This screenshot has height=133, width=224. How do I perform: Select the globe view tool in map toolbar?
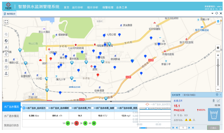(x=6, y=41)
